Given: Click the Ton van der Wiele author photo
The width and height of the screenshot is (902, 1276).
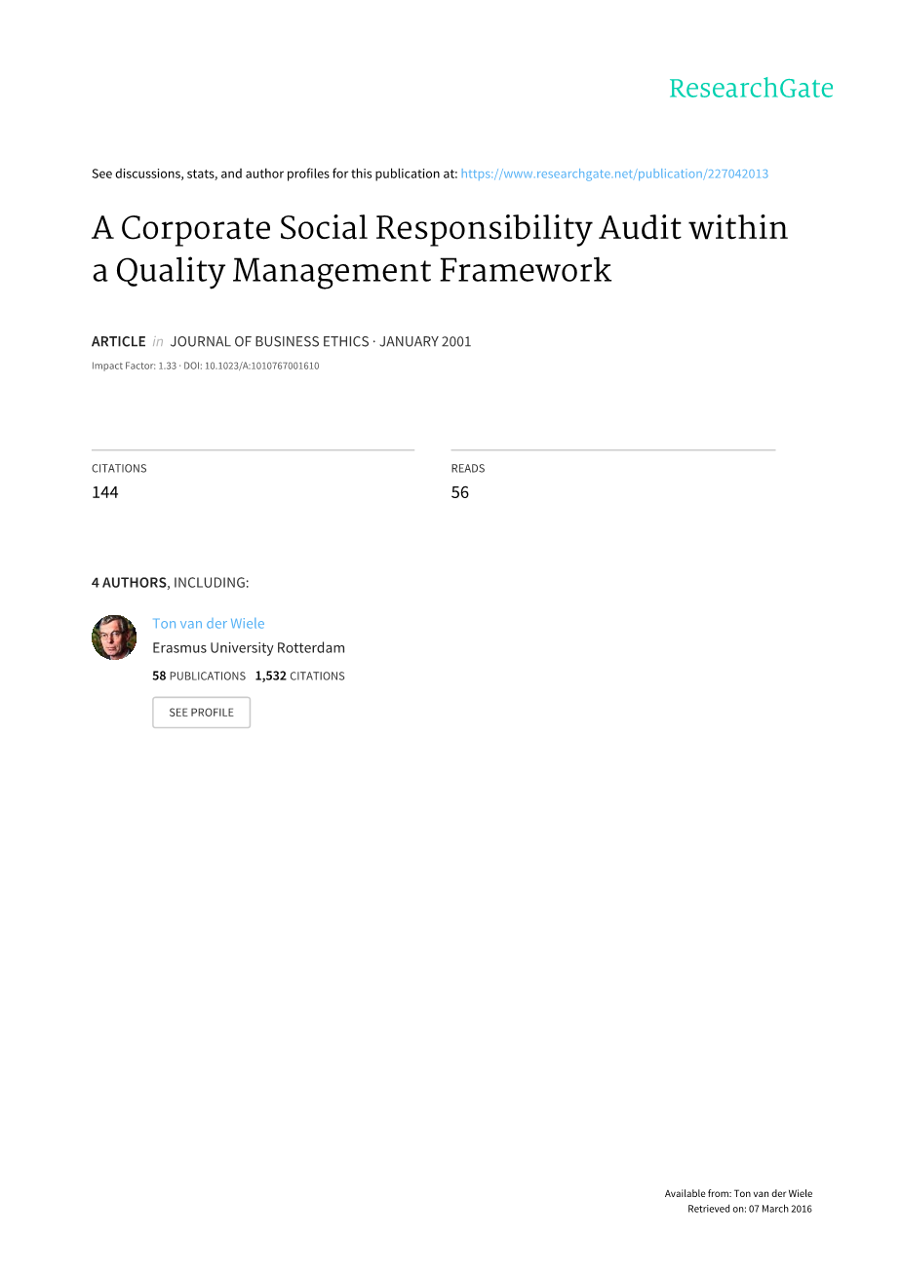Looking at the screenshot, I should pos(114,638).
